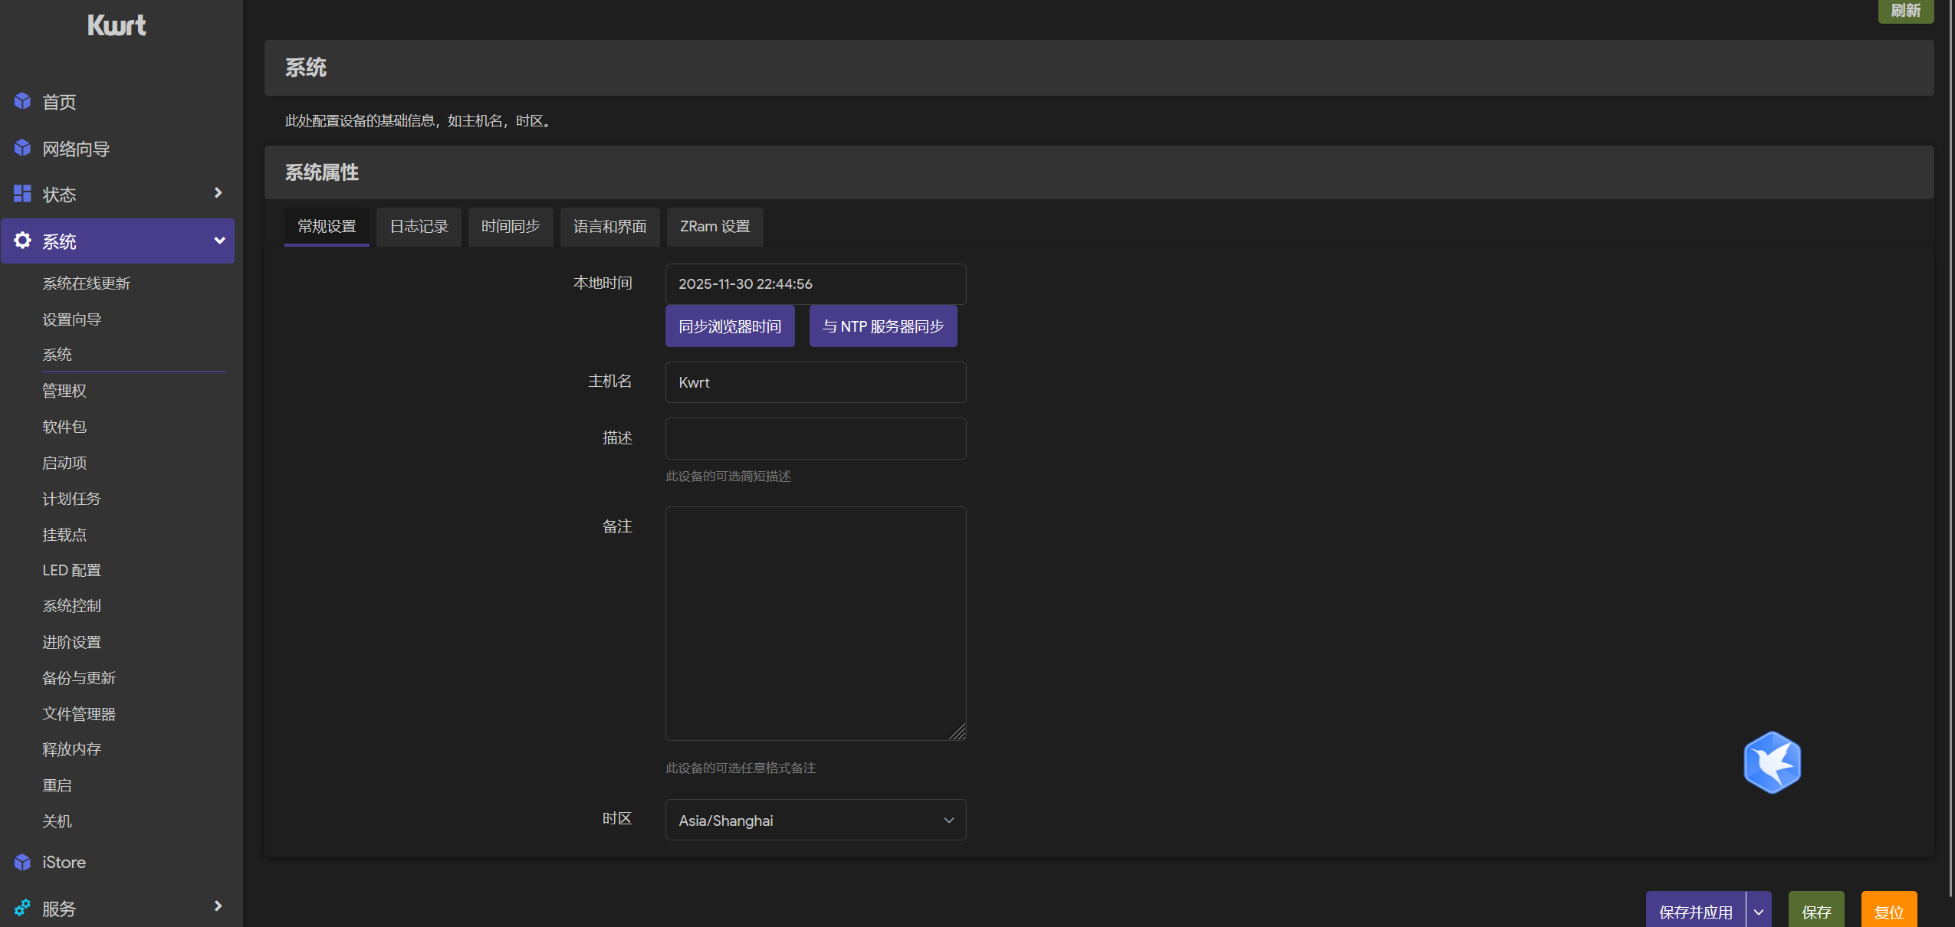Click the 主机名 input field

pyautogui.click(x=815, y=382)
